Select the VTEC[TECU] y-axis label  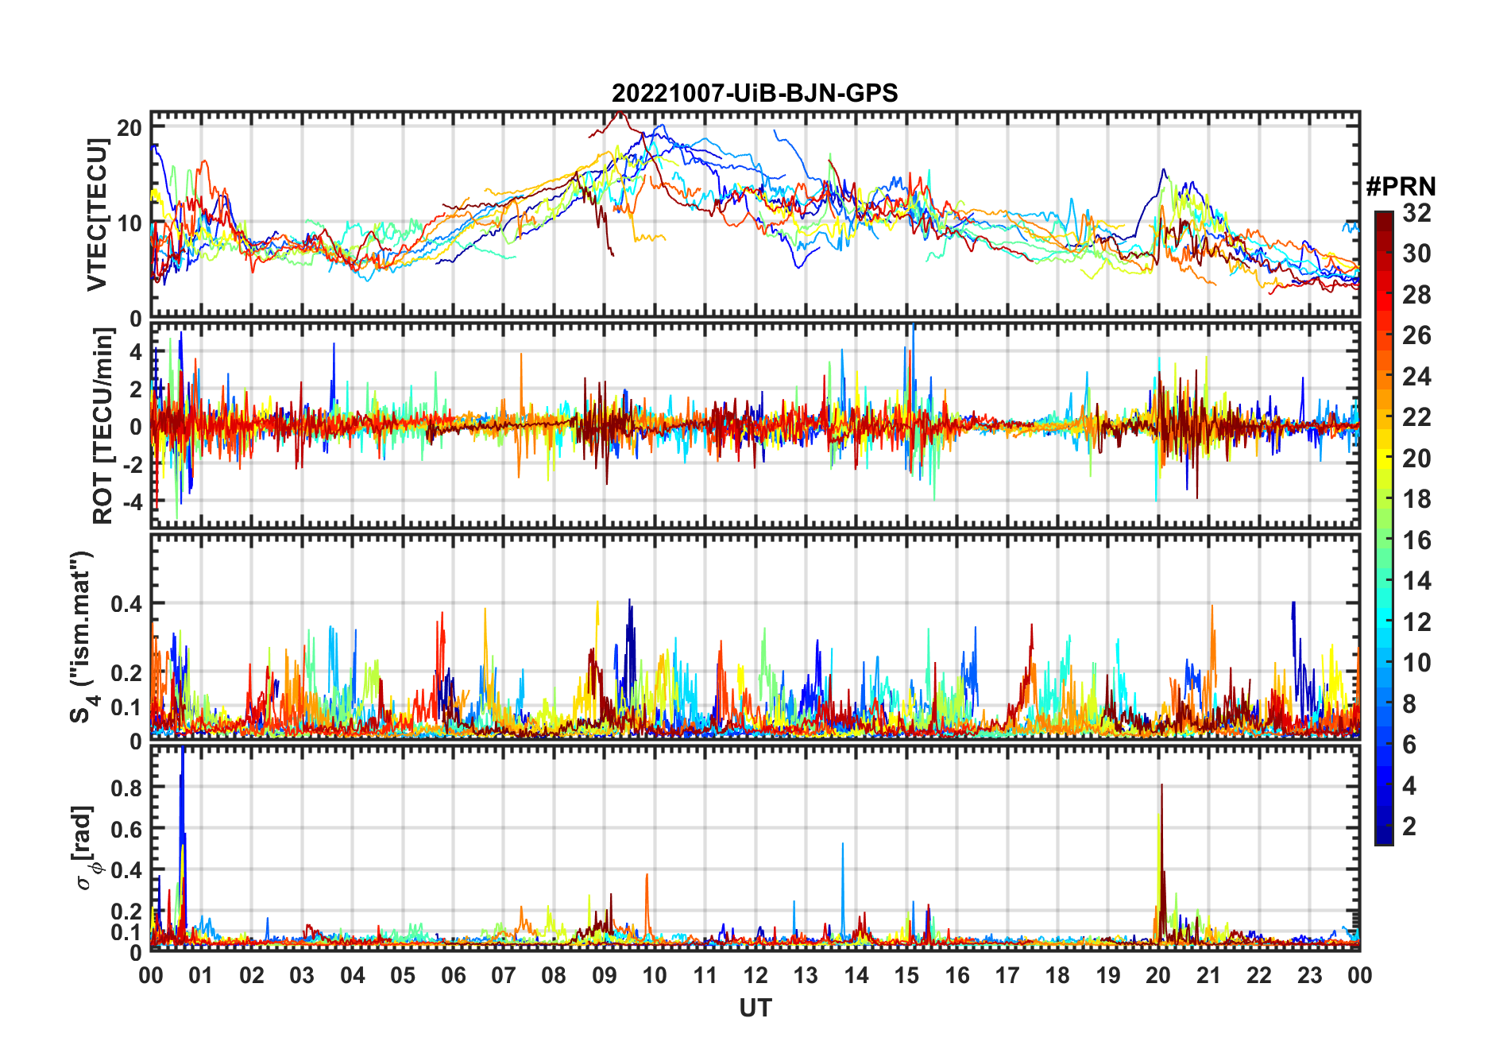point(97,215)
